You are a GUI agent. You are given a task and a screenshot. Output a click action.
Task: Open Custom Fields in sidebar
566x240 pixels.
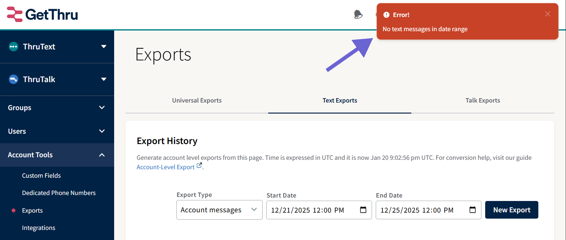(x=42, y=176)
